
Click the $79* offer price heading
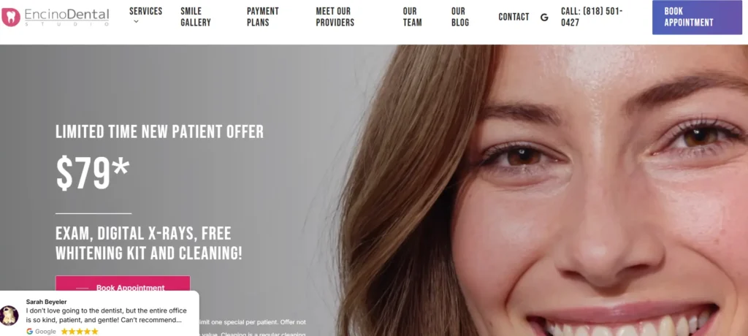point(93,172)
